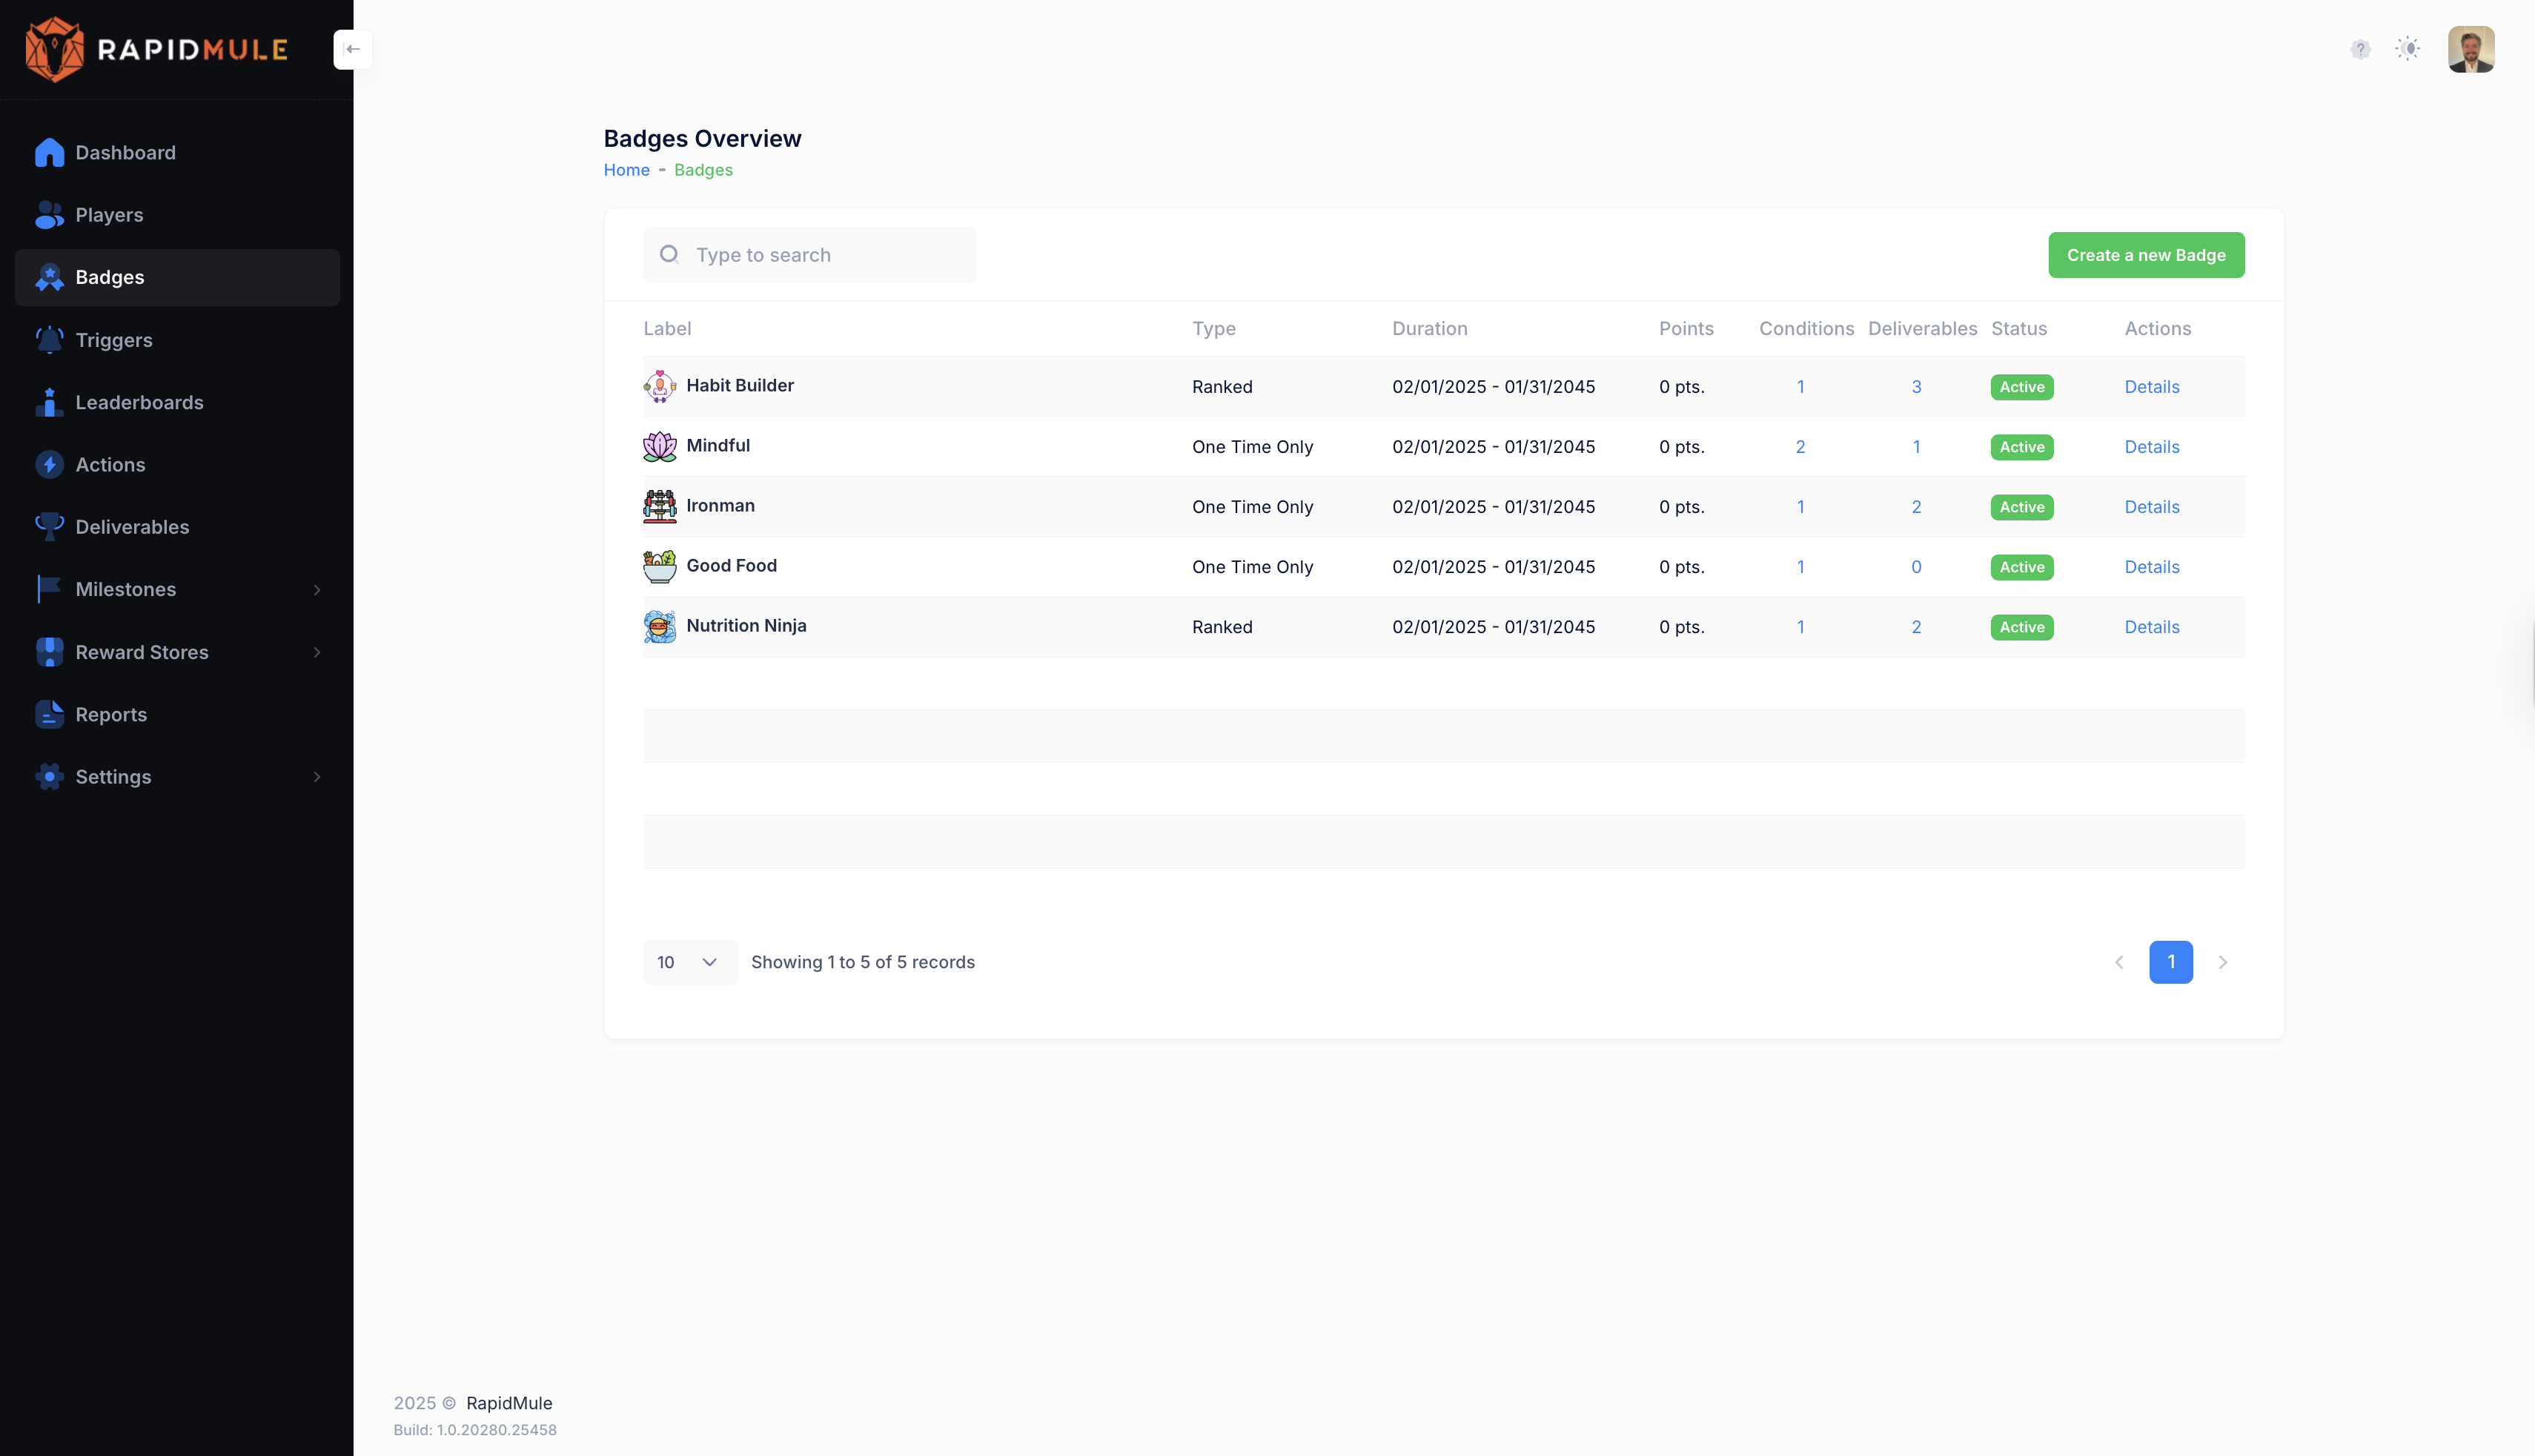Viewport: 2535px width, 1456px height.
Task: Click the RapidMule logo
Action: tap(157, 49)
